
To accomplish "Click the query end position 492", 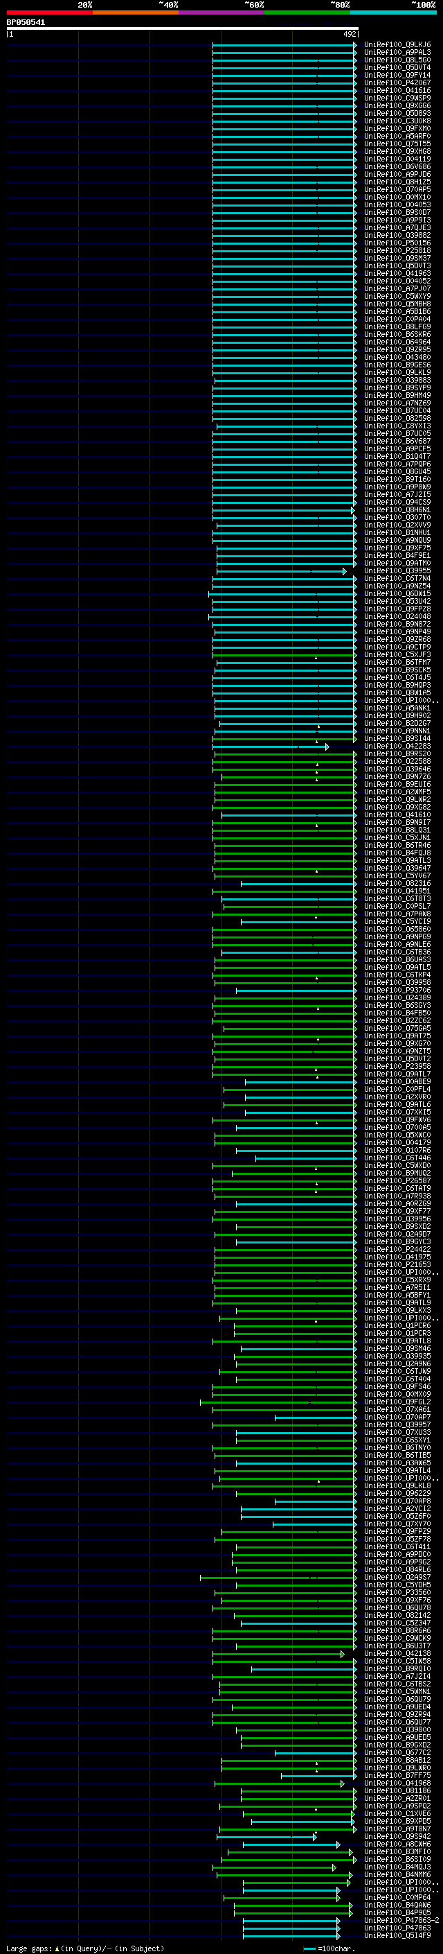I will tap(349, 34).
